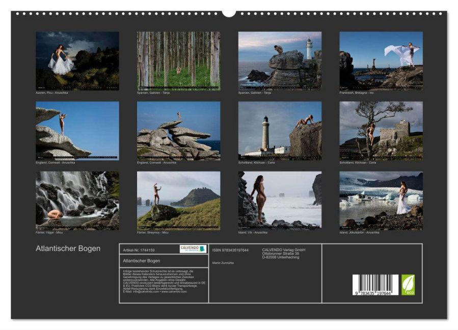Click the green eco leaf logo
The height and width of the screenshot is (330, 458).
click(x=408, y=285)
